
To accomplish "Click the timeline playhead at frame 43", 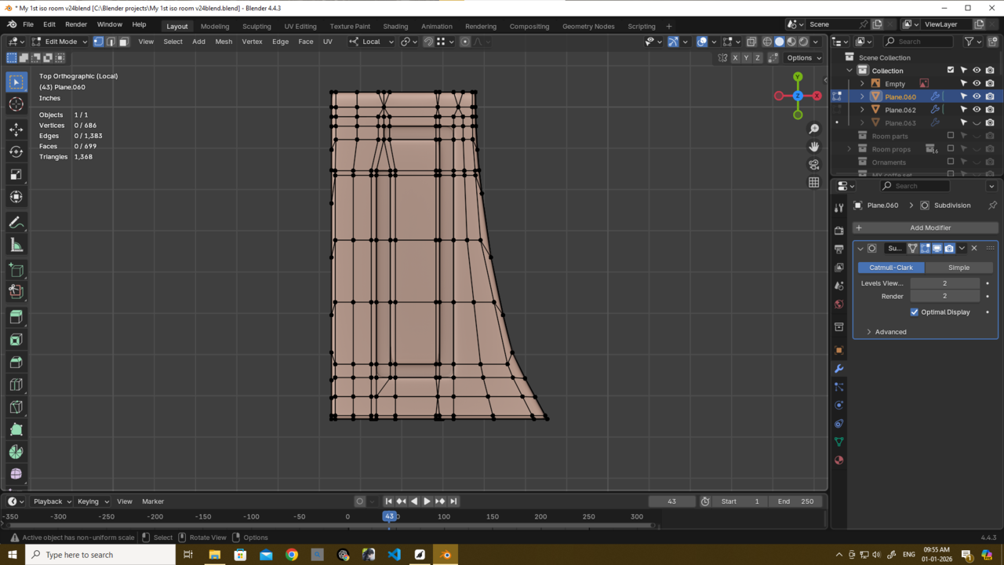I will (389, 516).
